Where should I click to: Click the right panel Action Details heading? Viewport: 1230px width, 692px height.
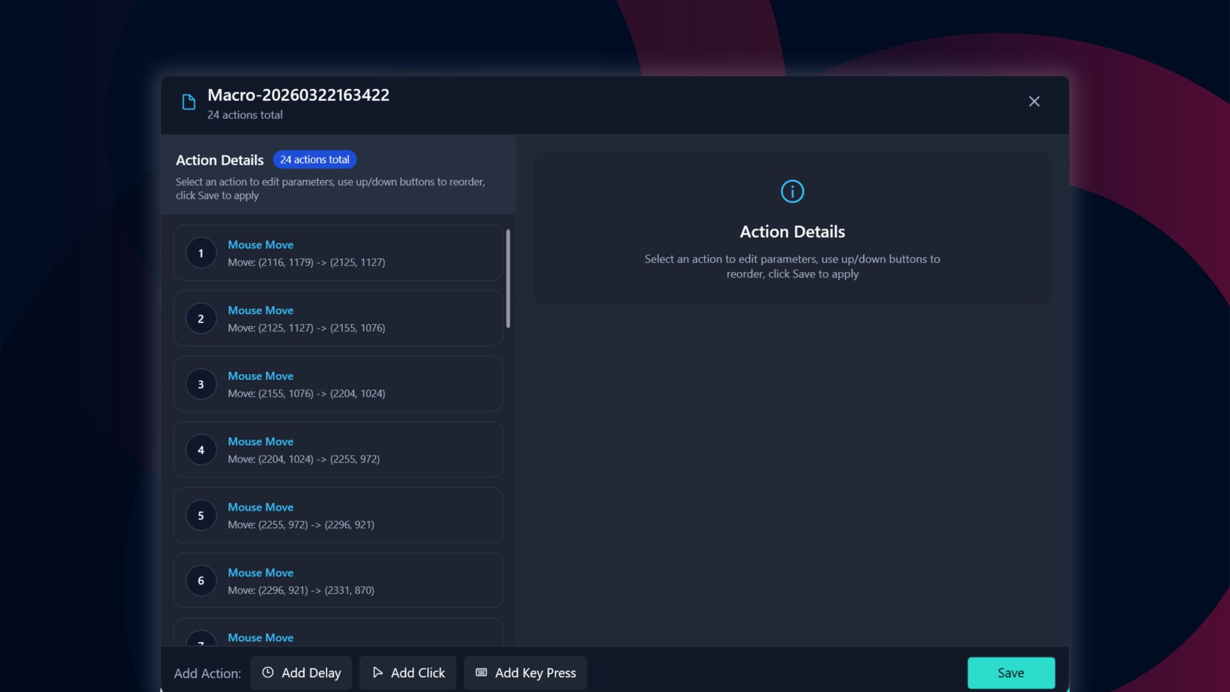792,231
